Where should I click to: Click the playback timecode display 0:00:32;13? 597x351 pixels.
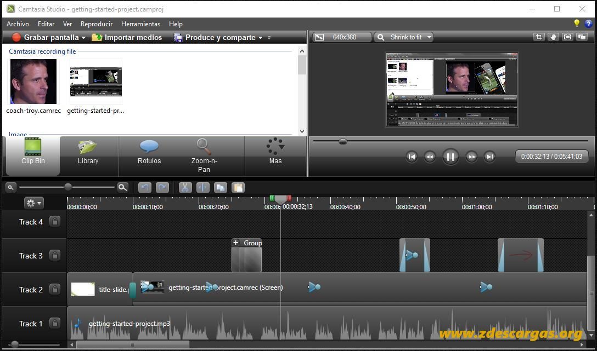pos(551,157)
